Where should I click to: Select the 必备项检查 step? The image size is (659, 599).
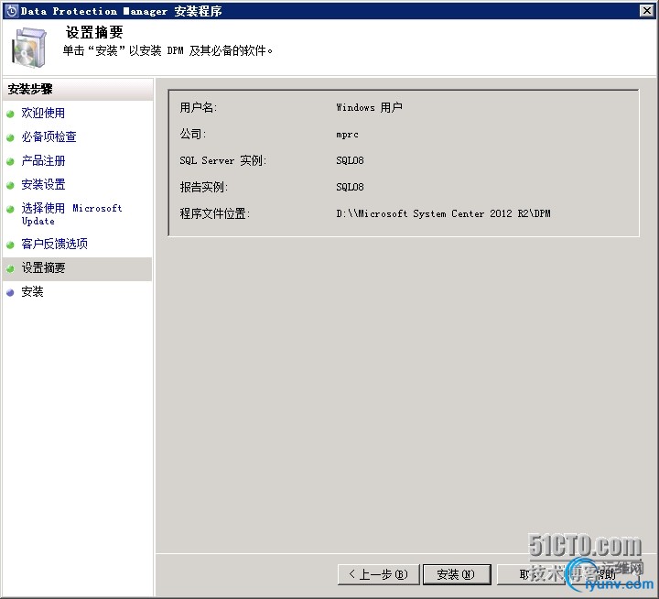tap(49, 136)
